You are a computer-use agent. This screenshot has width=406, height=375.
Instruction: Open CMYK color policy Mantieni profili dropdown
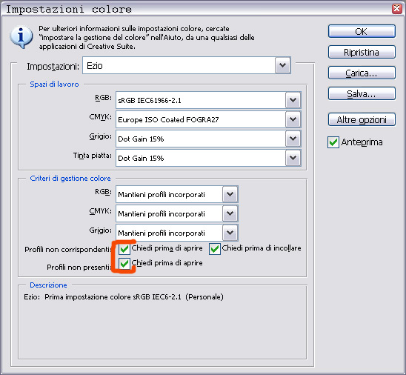point(177,213)
